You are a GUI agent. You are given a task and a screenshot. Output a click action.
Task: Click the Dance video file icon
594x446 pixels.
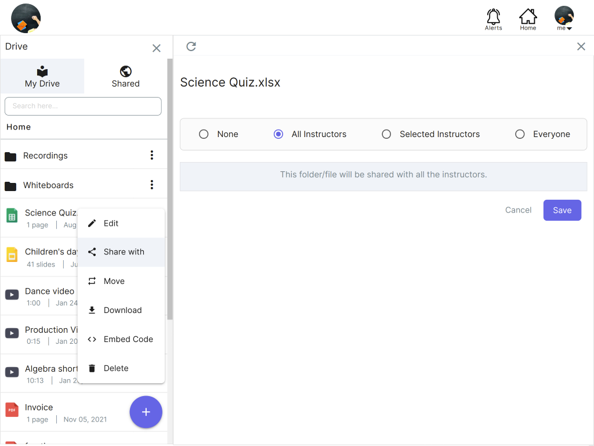[12, 294]
